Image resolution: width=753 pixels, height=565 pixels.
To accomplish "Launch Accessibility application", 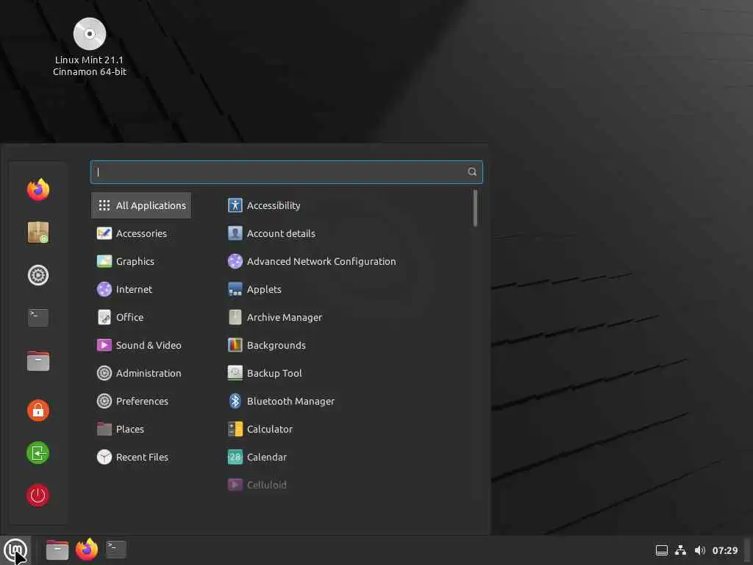I will pyautogui.click(x=264, y=206).
